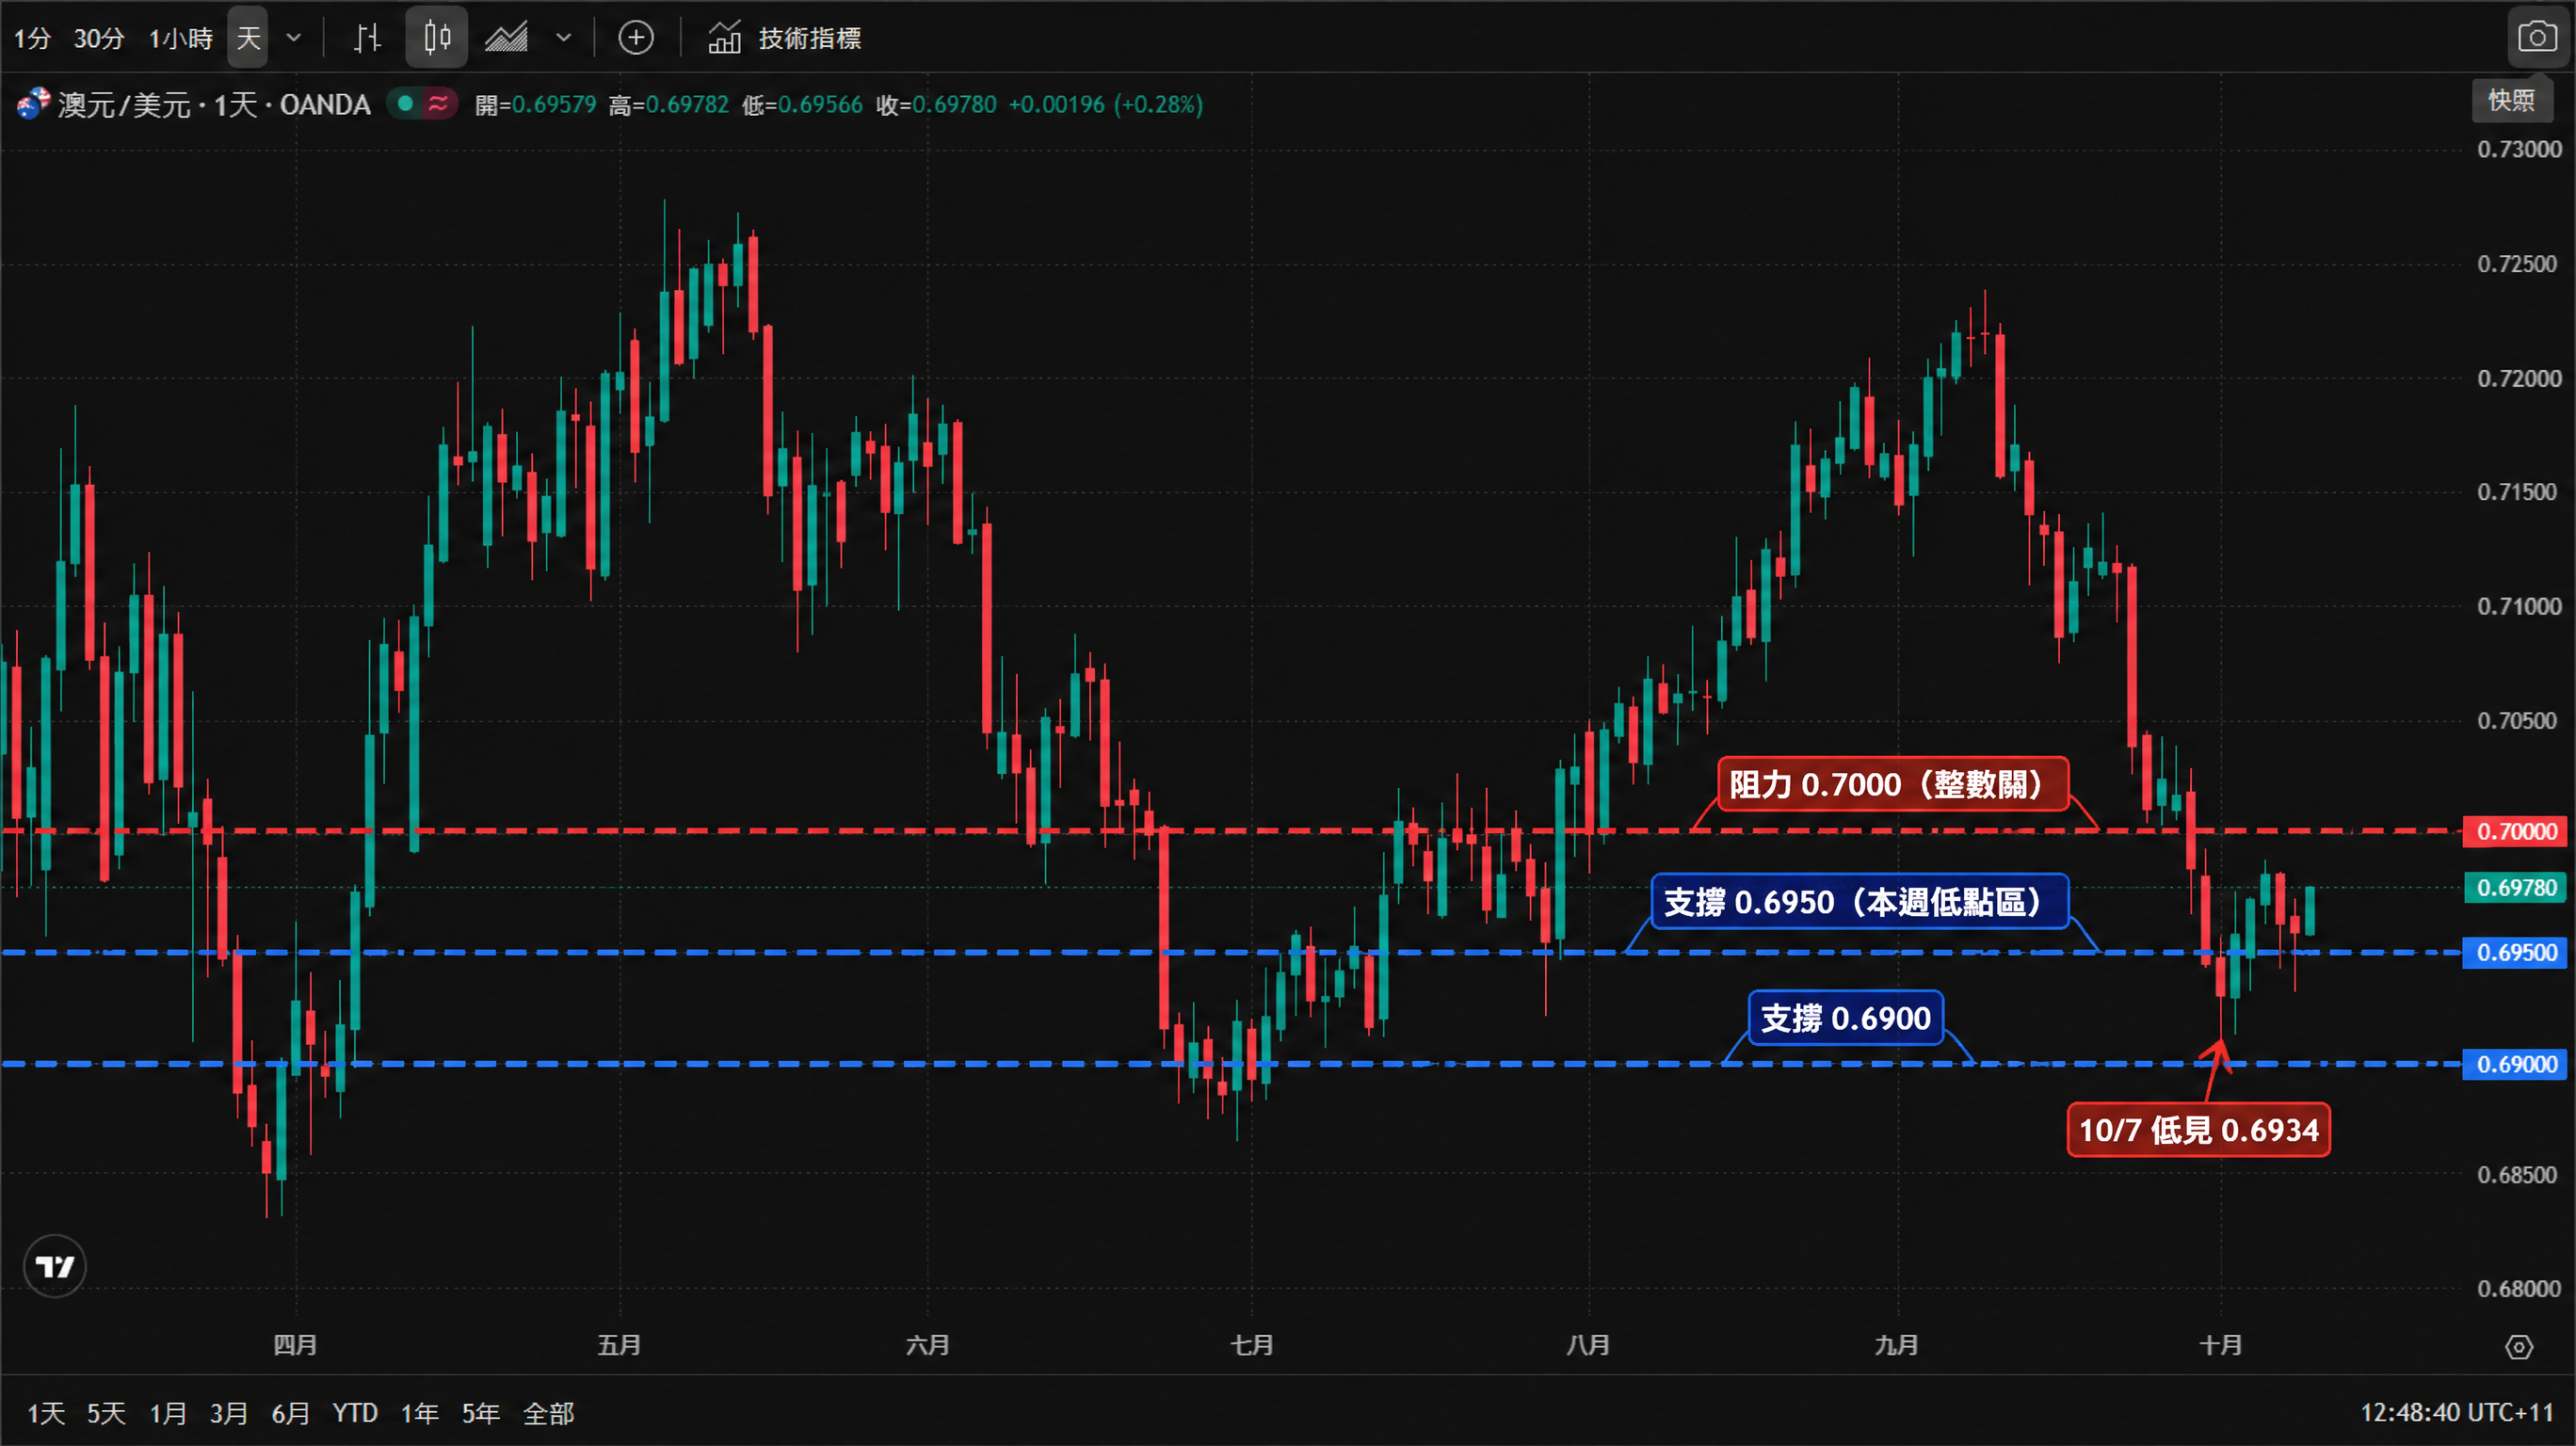Click the green 0.69780 current price label

click(2514, 887)
